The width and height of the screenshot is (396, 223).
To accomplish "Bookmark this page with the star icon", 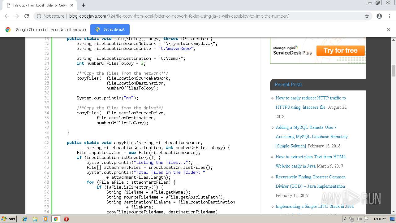I will [x=367, y=16].
